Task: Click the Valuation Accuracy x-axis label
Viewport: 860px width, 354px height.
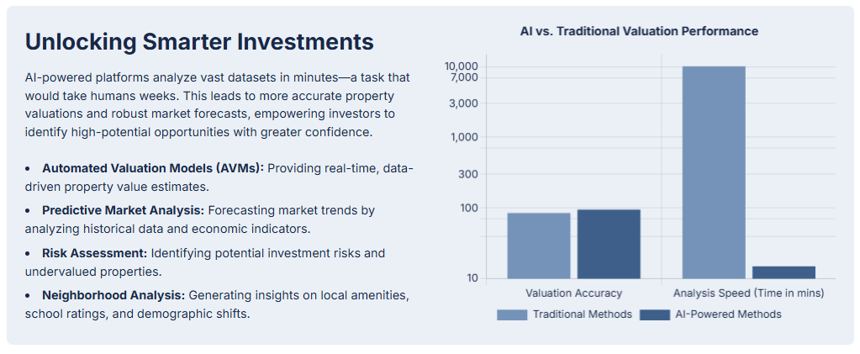Action: [x=573, y=293]
